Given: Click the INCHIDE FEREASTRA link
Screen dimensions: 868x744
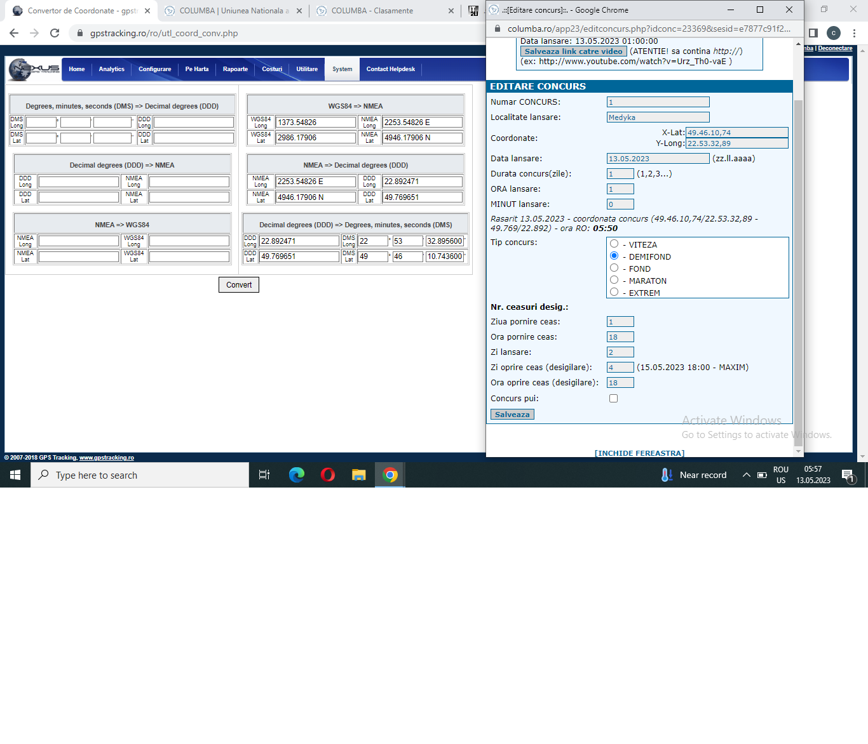Looking at the screenshot, I should [639, 453].
